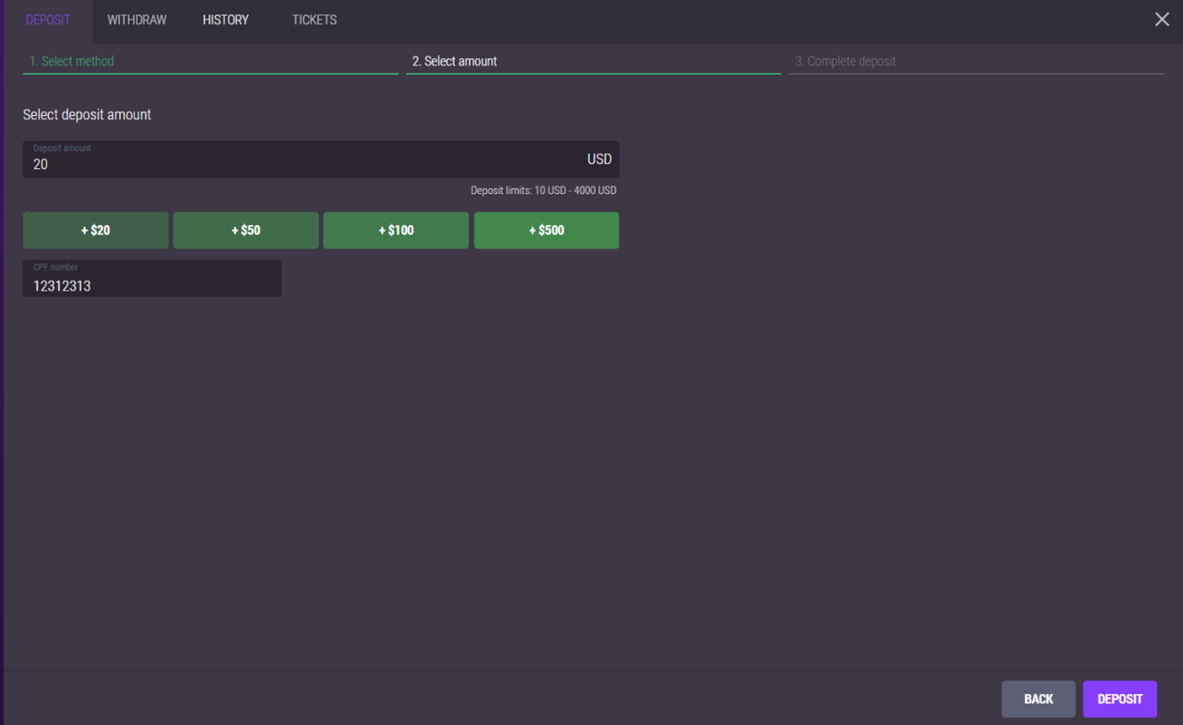Open the History tab
Image resolution: width=1183 pixels, height=725 pixels.
[226, 20]
